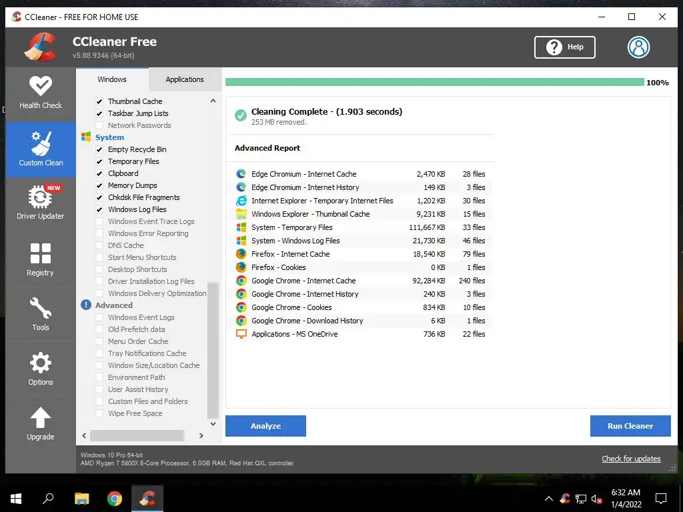Click the Windows Explorer Thumbnail Cache folder icon
This screenshot has height=512, width=683.
pos(241,214)
